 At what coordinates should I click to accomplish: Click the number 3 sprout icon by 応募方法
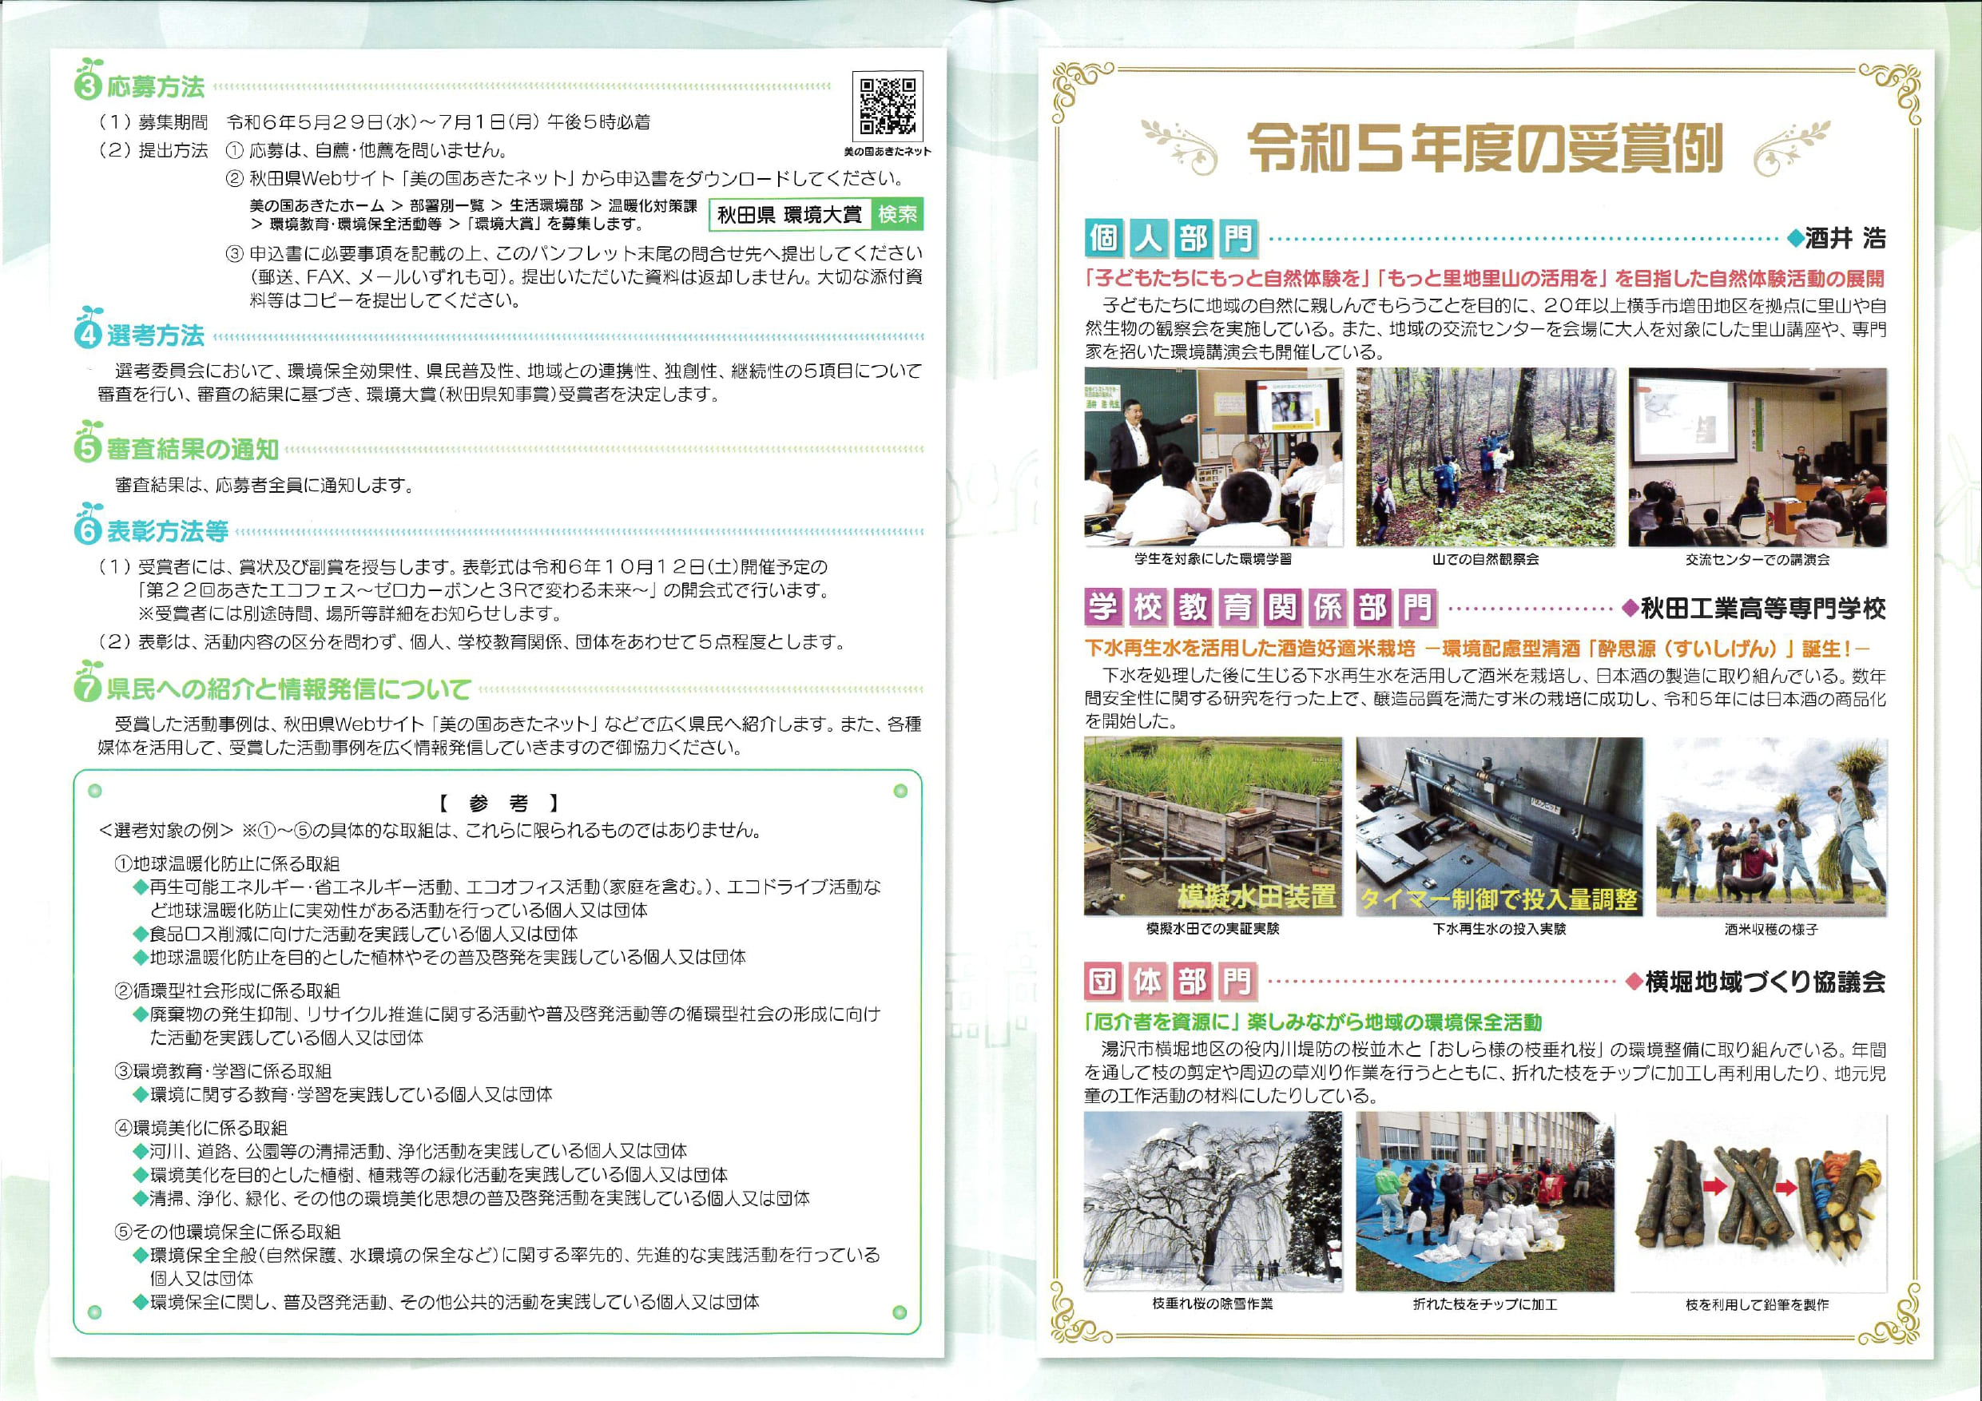click(89, 84)
